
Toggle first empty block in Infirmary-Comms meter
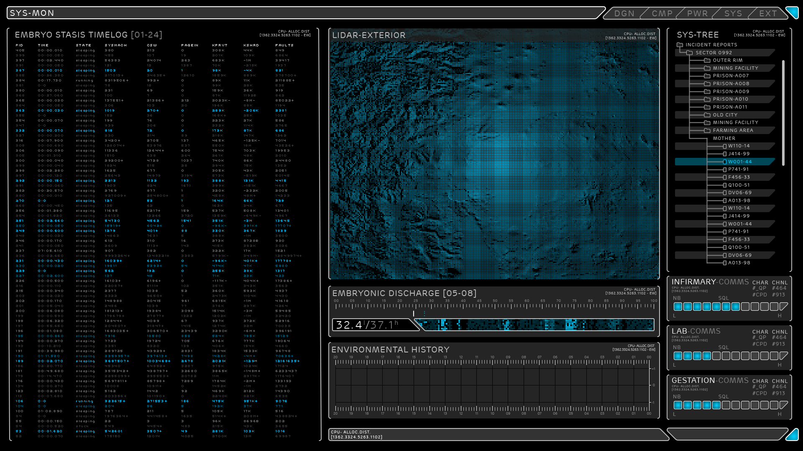pyautogui.click(x=745, y=307)
